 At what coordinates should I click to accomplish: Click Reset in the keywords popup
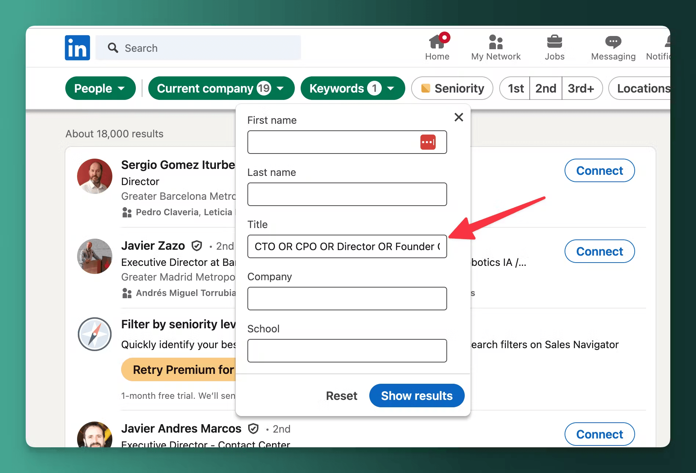click(341, 396)
